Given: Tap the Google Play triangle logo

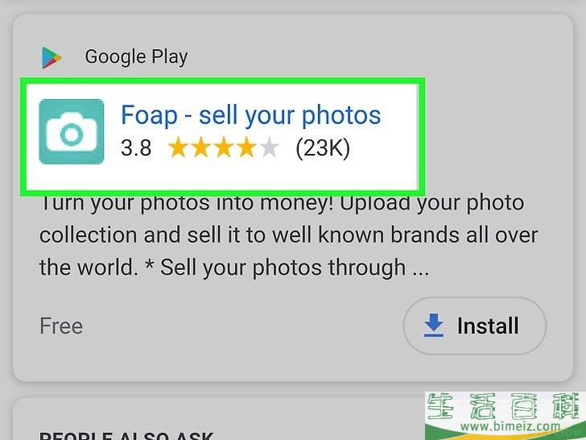Looking at the screenshot, I should coord(52,58).
